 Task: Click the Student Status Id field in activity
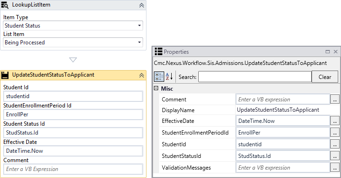tap(73, 133)
